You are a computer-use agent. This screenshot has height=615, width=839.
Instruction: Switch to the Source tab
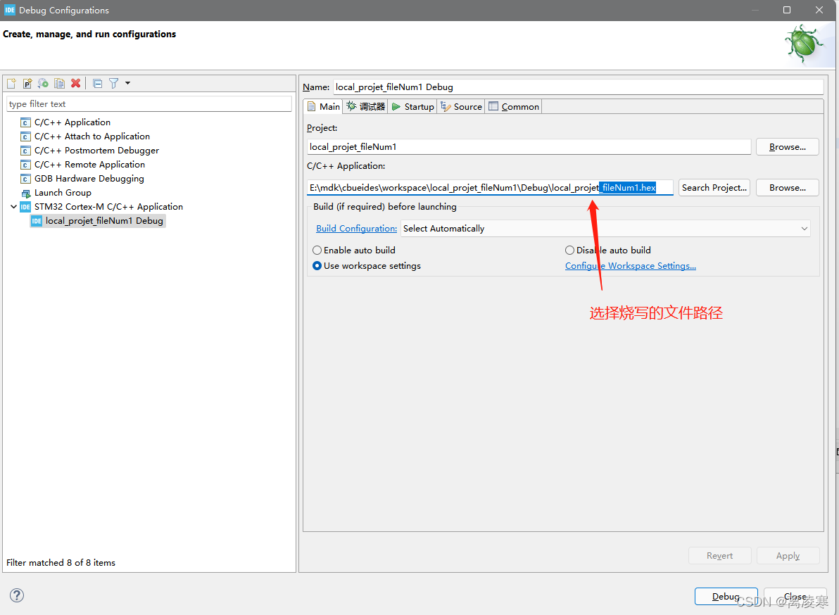[x=461, y=106]
